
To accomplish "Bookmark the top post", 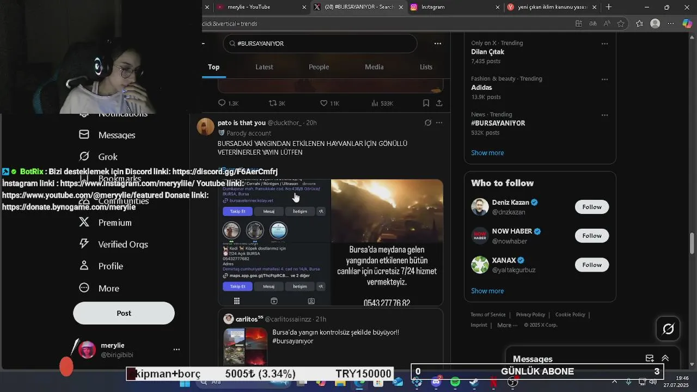I will [426, 103].
